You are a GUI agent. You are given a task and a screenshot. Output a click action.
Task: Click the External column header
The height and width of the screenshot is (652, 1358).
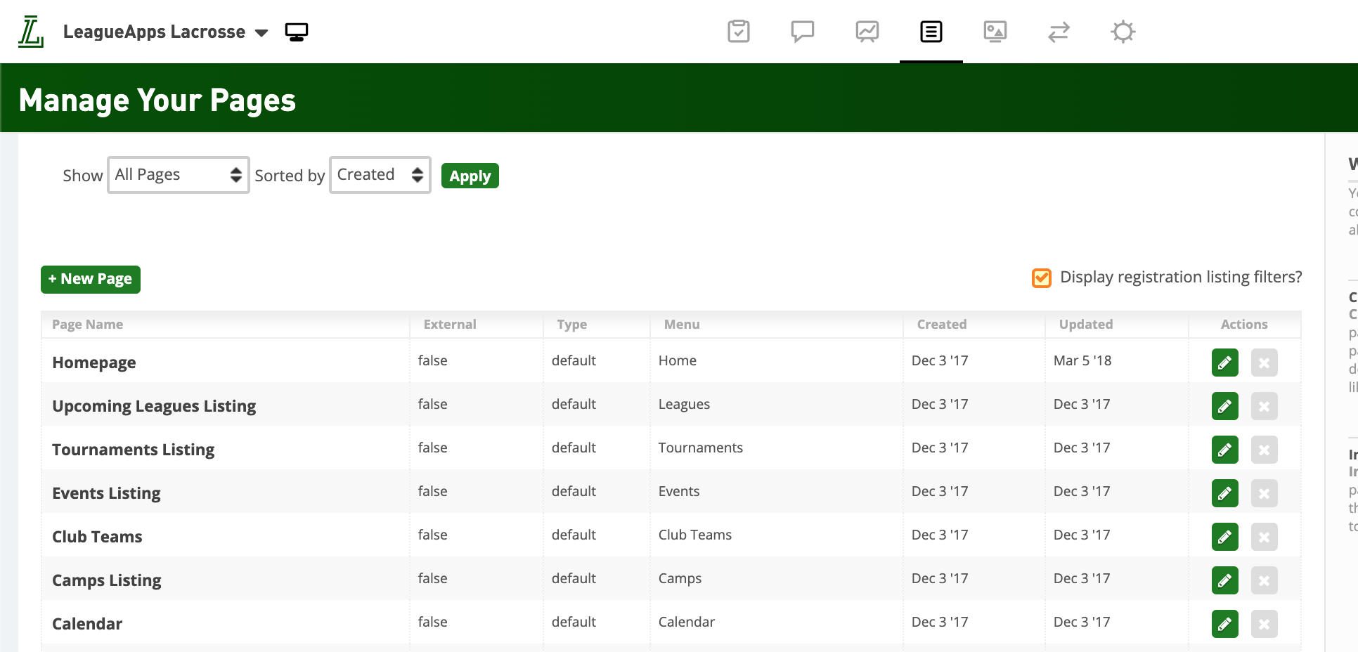click(x=450, y=325)
